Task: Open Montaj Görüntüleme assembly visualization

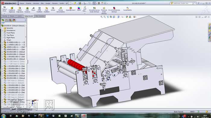Action: (61, 10)
